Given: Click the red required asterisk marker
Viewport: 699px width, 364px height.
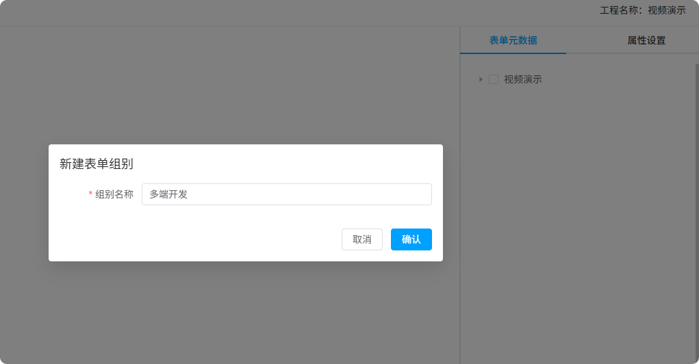Looking at the screenshot, I should point(90,195).
